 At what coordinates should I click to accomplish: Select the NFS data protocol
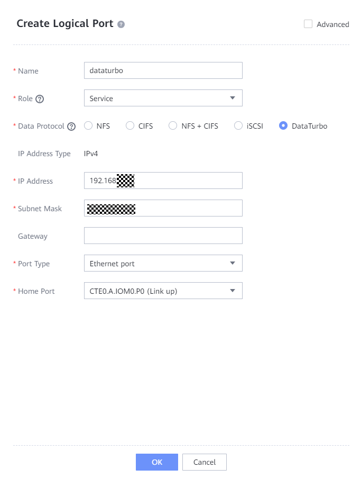coord(88,126)
